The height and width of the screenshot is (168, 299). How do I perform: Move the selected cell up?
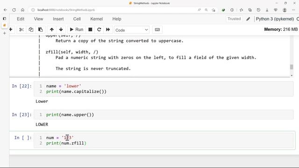tap(52, 29)
